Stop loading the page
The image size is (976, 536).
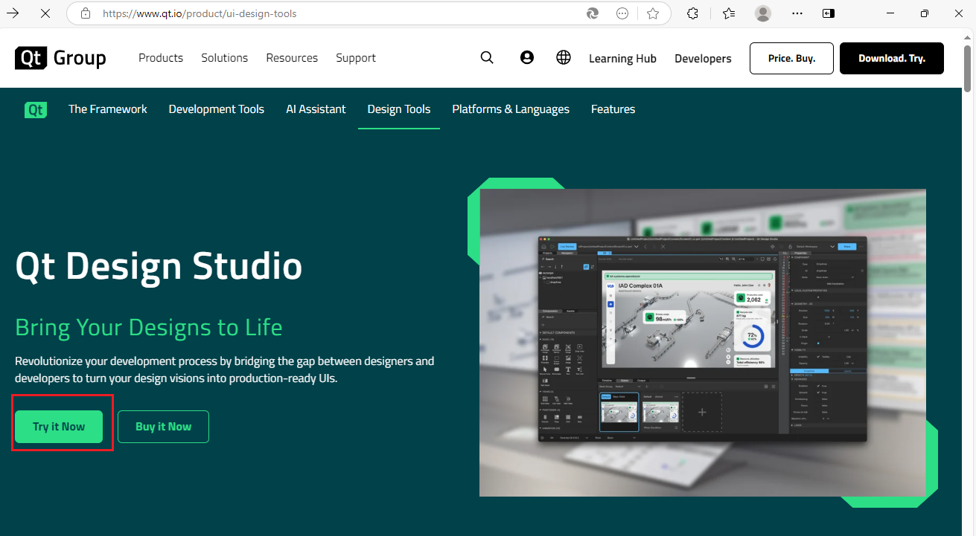point(45,13)
